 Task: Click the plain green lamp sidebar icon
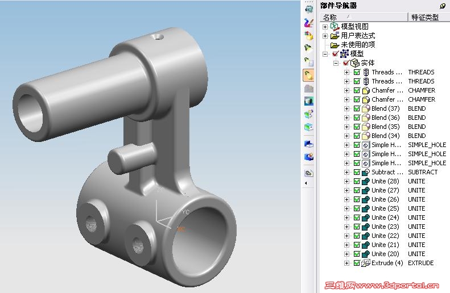308,48
